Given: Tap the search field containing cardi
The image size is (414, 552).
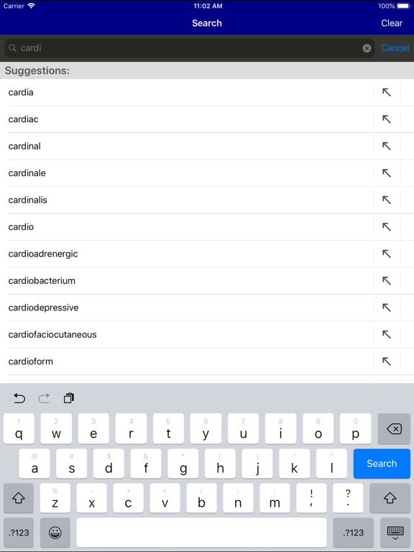Looking at the screenshot, I should coord(190,48).
